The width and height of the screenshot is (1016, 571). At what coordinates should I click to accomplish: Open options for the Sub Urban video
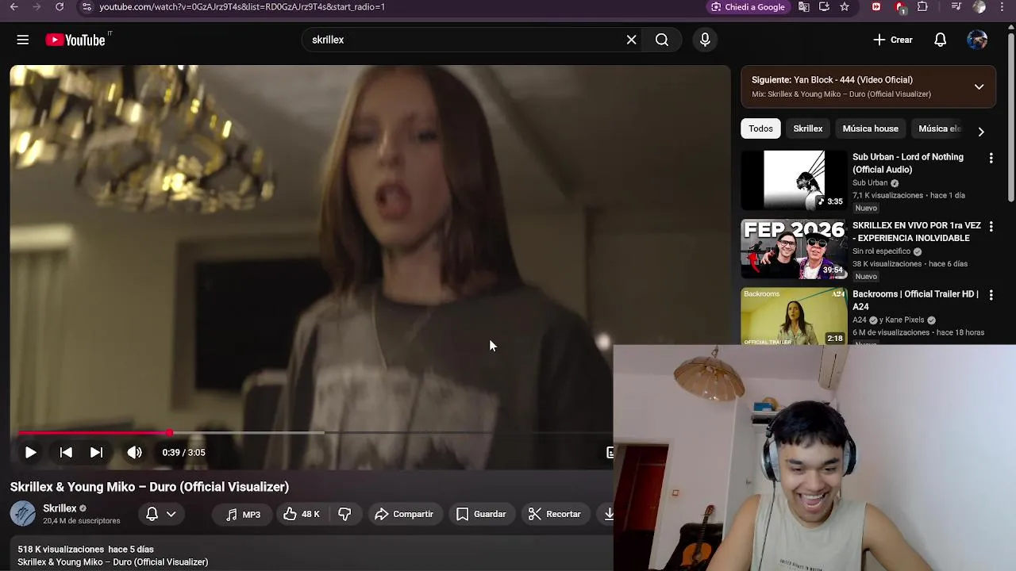pos(991,159)
